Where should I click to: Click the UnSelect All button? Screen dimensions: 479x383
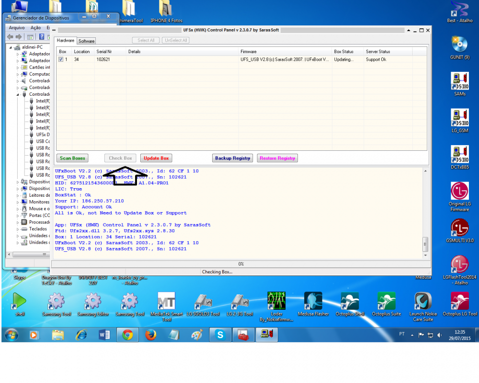[176, 40]
